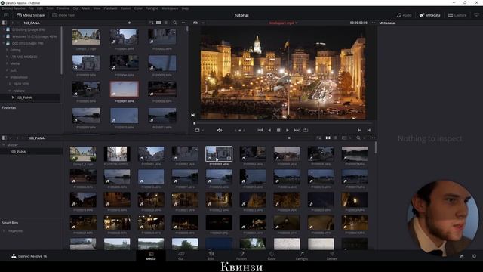Adjust media pool thumbnail size slider
483x272 pixels.
click(289, 138)
